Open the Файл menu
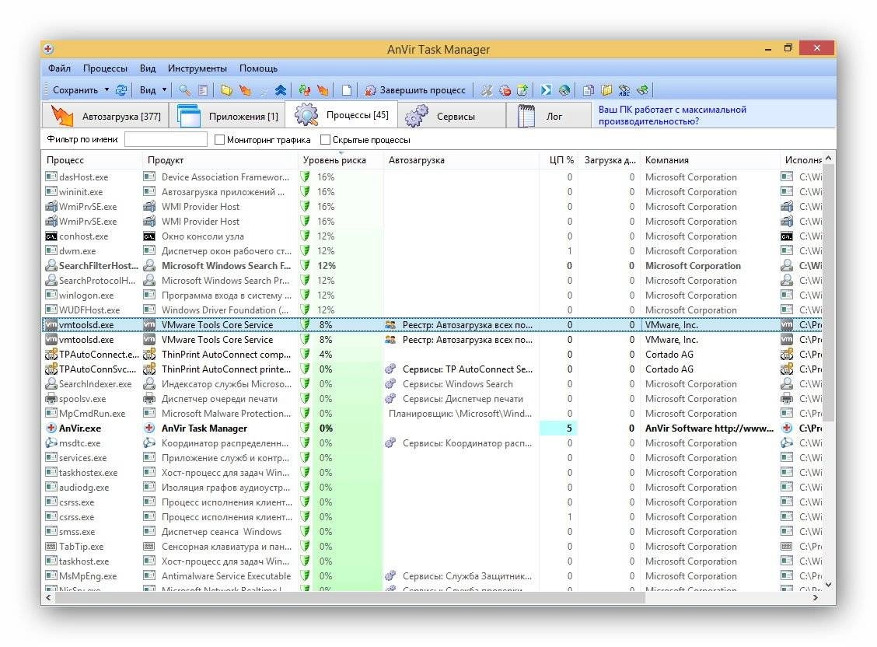Screen dimensions: 877x647 pyautogui.click(x=59, y=68)
